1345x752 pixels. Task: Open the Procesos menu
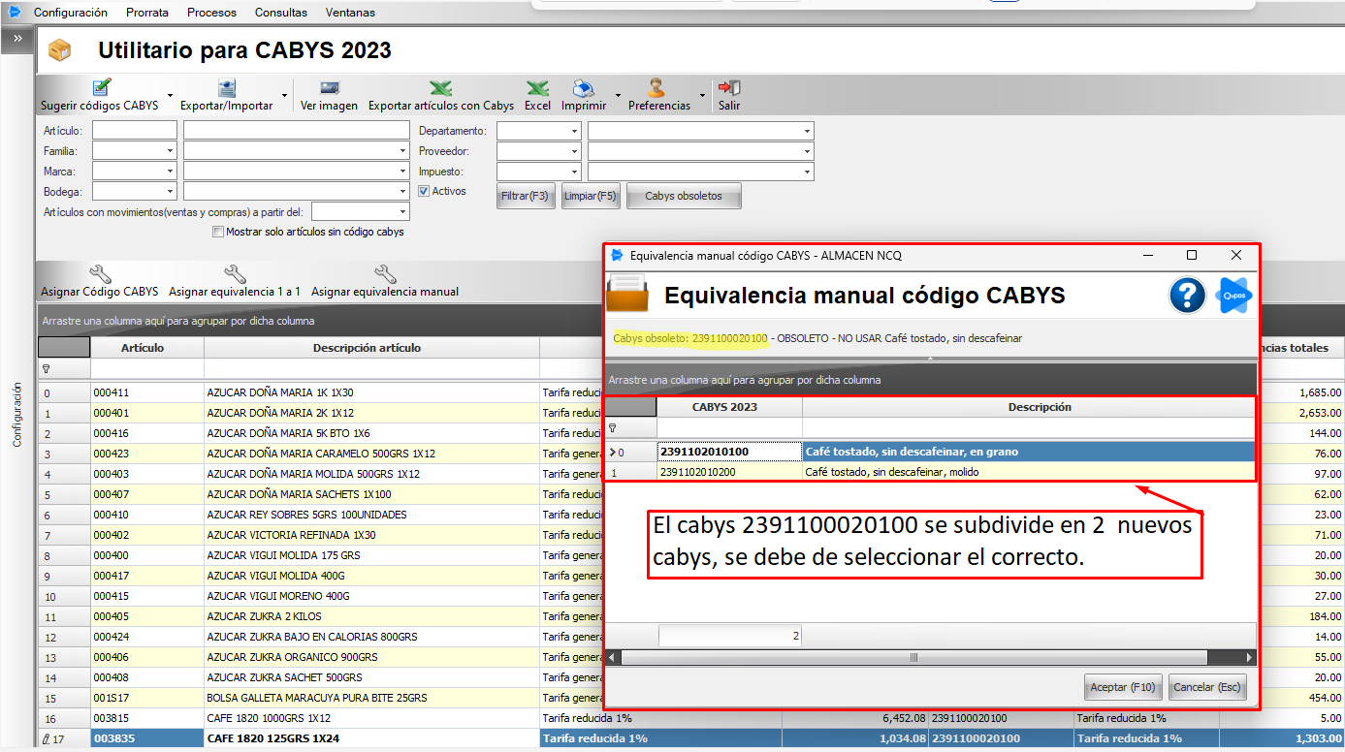[211, 13]
